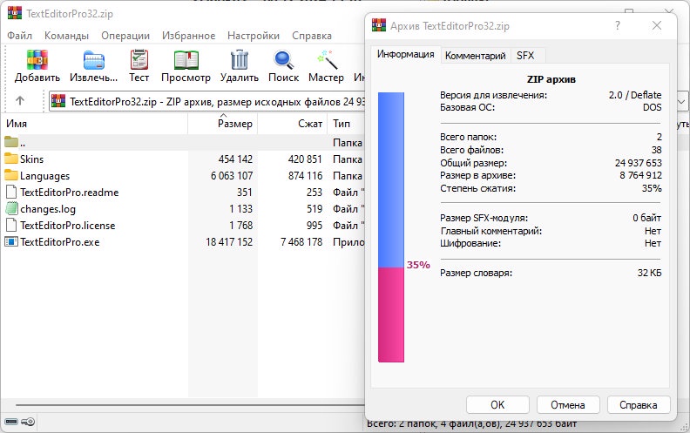Select TextEditorPro.exe file name
Image resolution: width=690 pixels, height=433 pixels.
pos(60,242)
